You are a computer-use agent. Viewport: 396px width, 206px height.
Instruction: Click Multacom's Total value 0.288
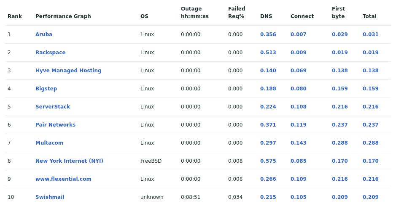coord(371,143)
